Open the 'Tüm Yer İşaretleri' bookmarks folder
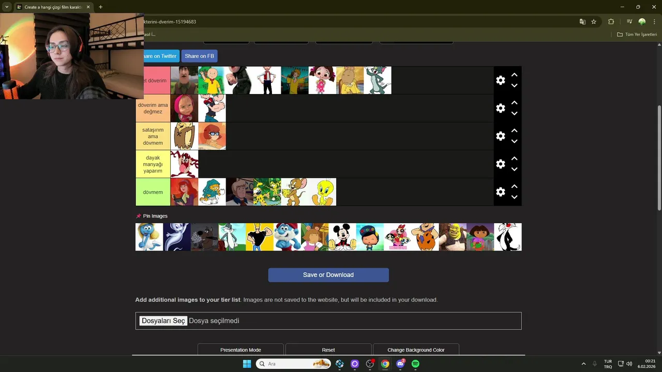662x372 pixels. [637, 34]
